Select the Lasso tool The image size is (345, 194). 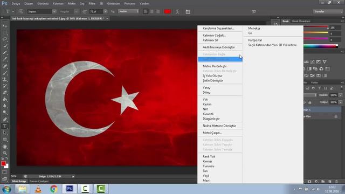tap(5, 39)
